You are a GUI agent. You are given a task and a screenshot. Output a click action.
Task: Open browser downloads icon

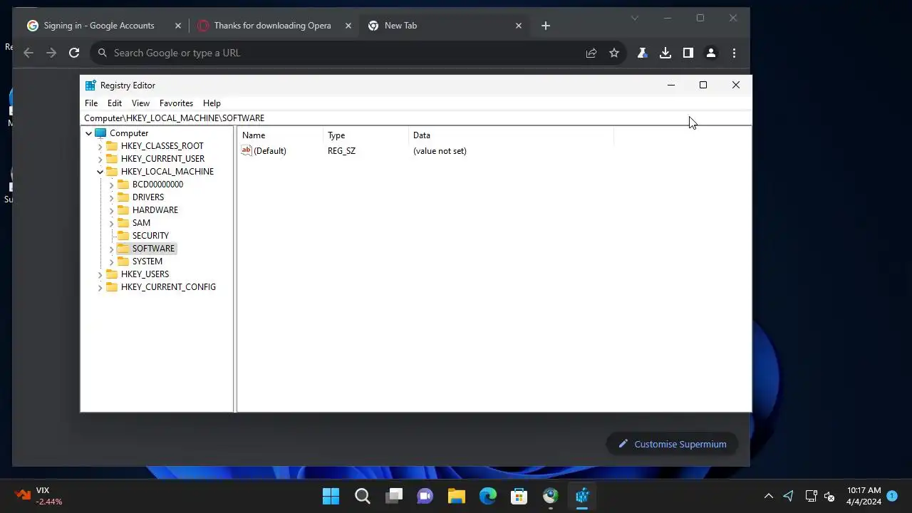665,53
